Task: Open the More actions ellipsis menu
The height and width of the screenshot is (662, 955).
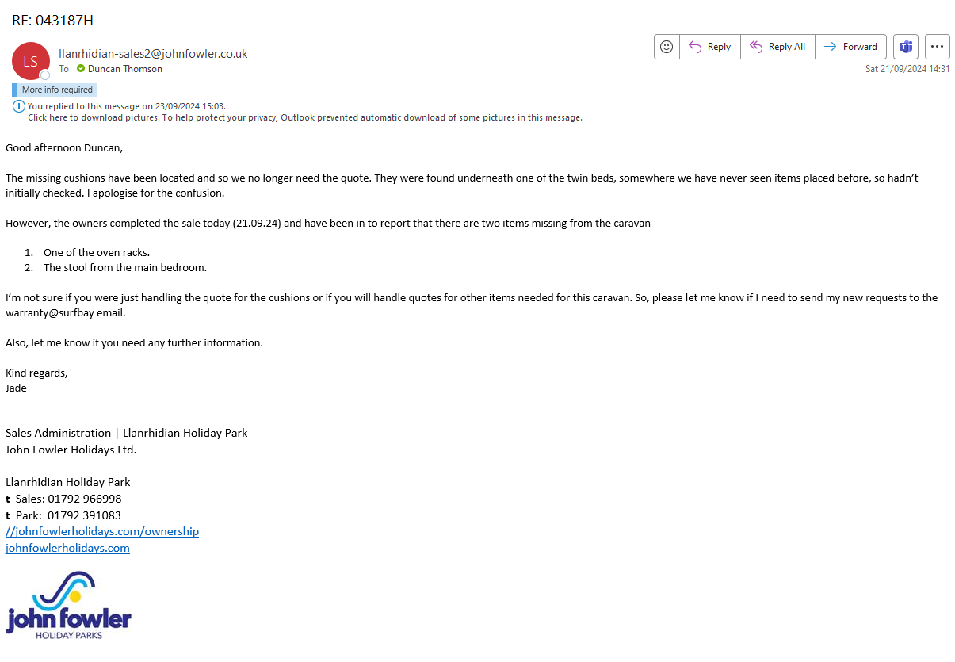Action: (937, 47)
